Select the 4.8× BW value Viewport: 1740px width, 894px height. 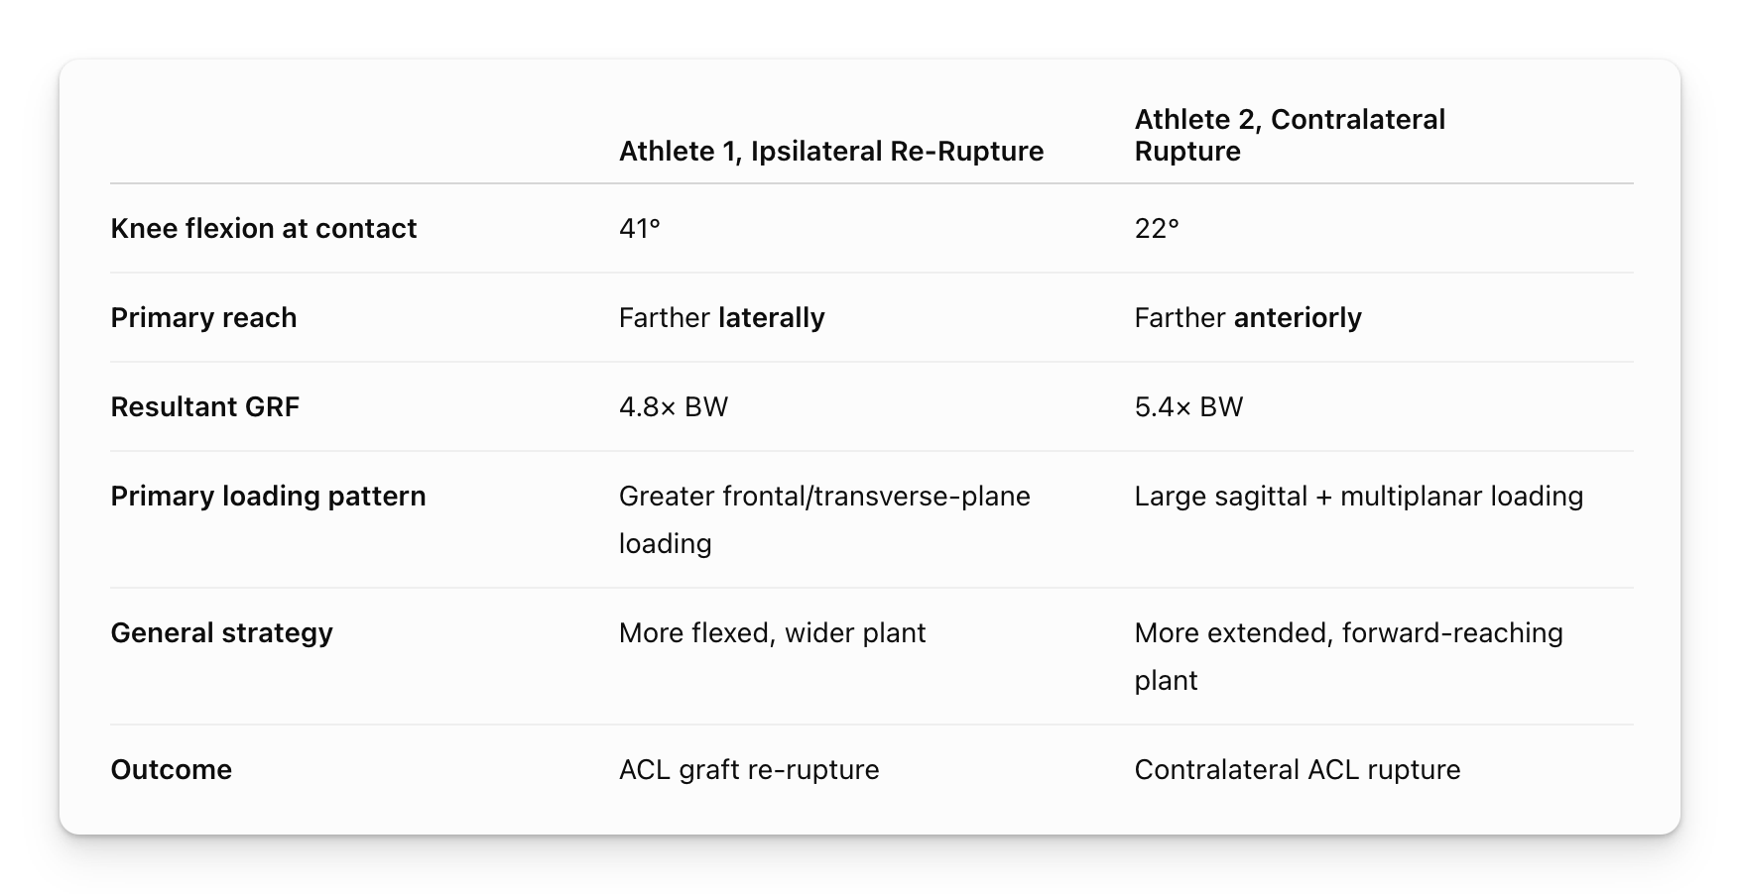coord(674,406)
